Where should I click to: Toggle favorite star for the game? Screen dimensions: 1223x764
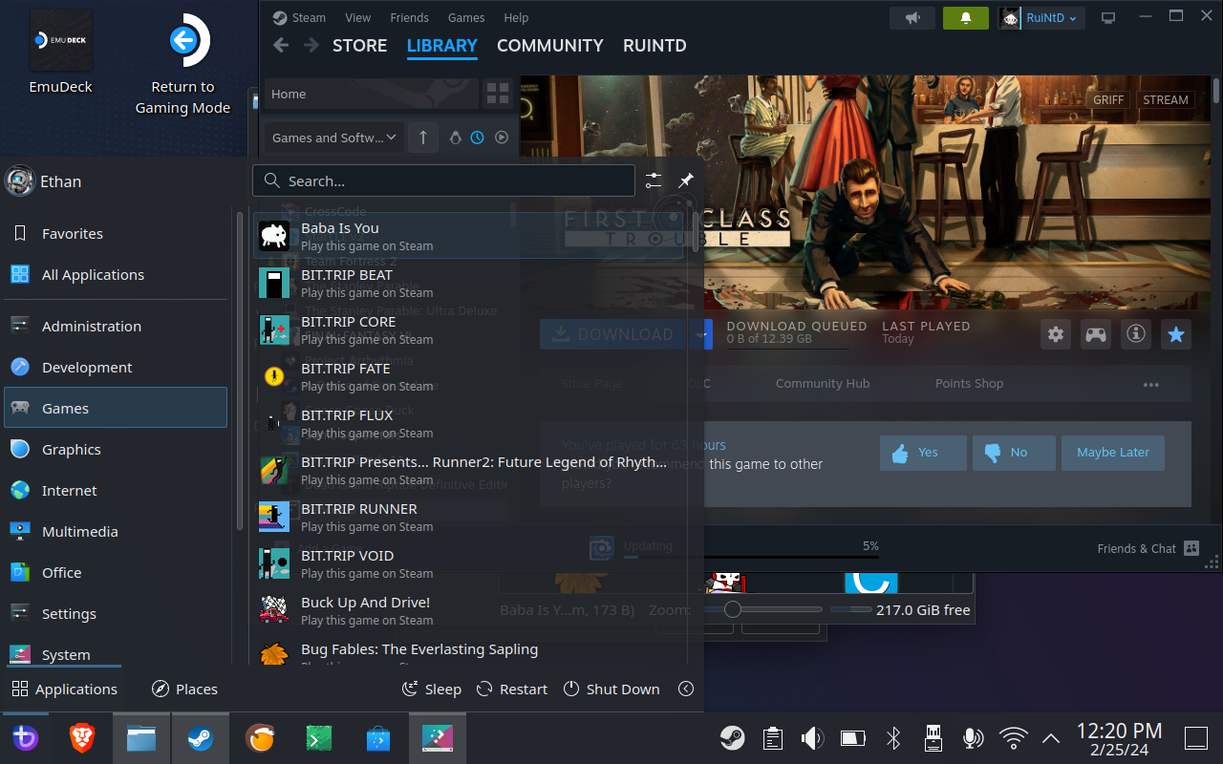click(x=1176, y=334)
